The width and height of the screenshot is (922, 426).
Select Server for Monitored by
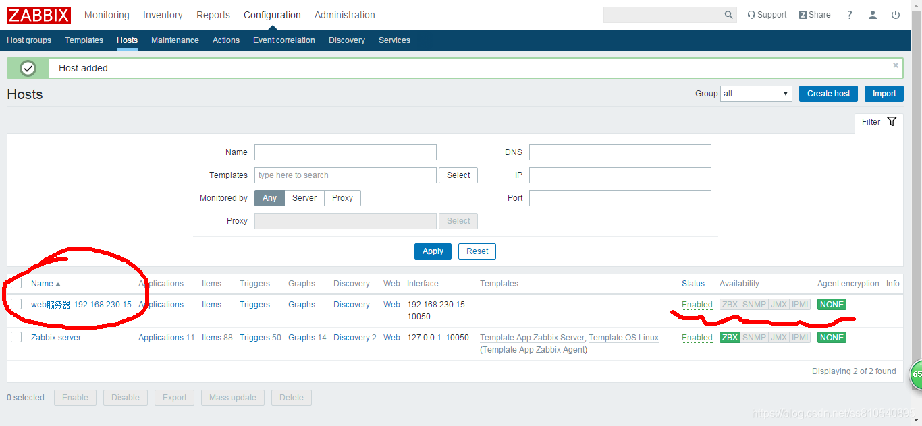[x=304, y=198]
